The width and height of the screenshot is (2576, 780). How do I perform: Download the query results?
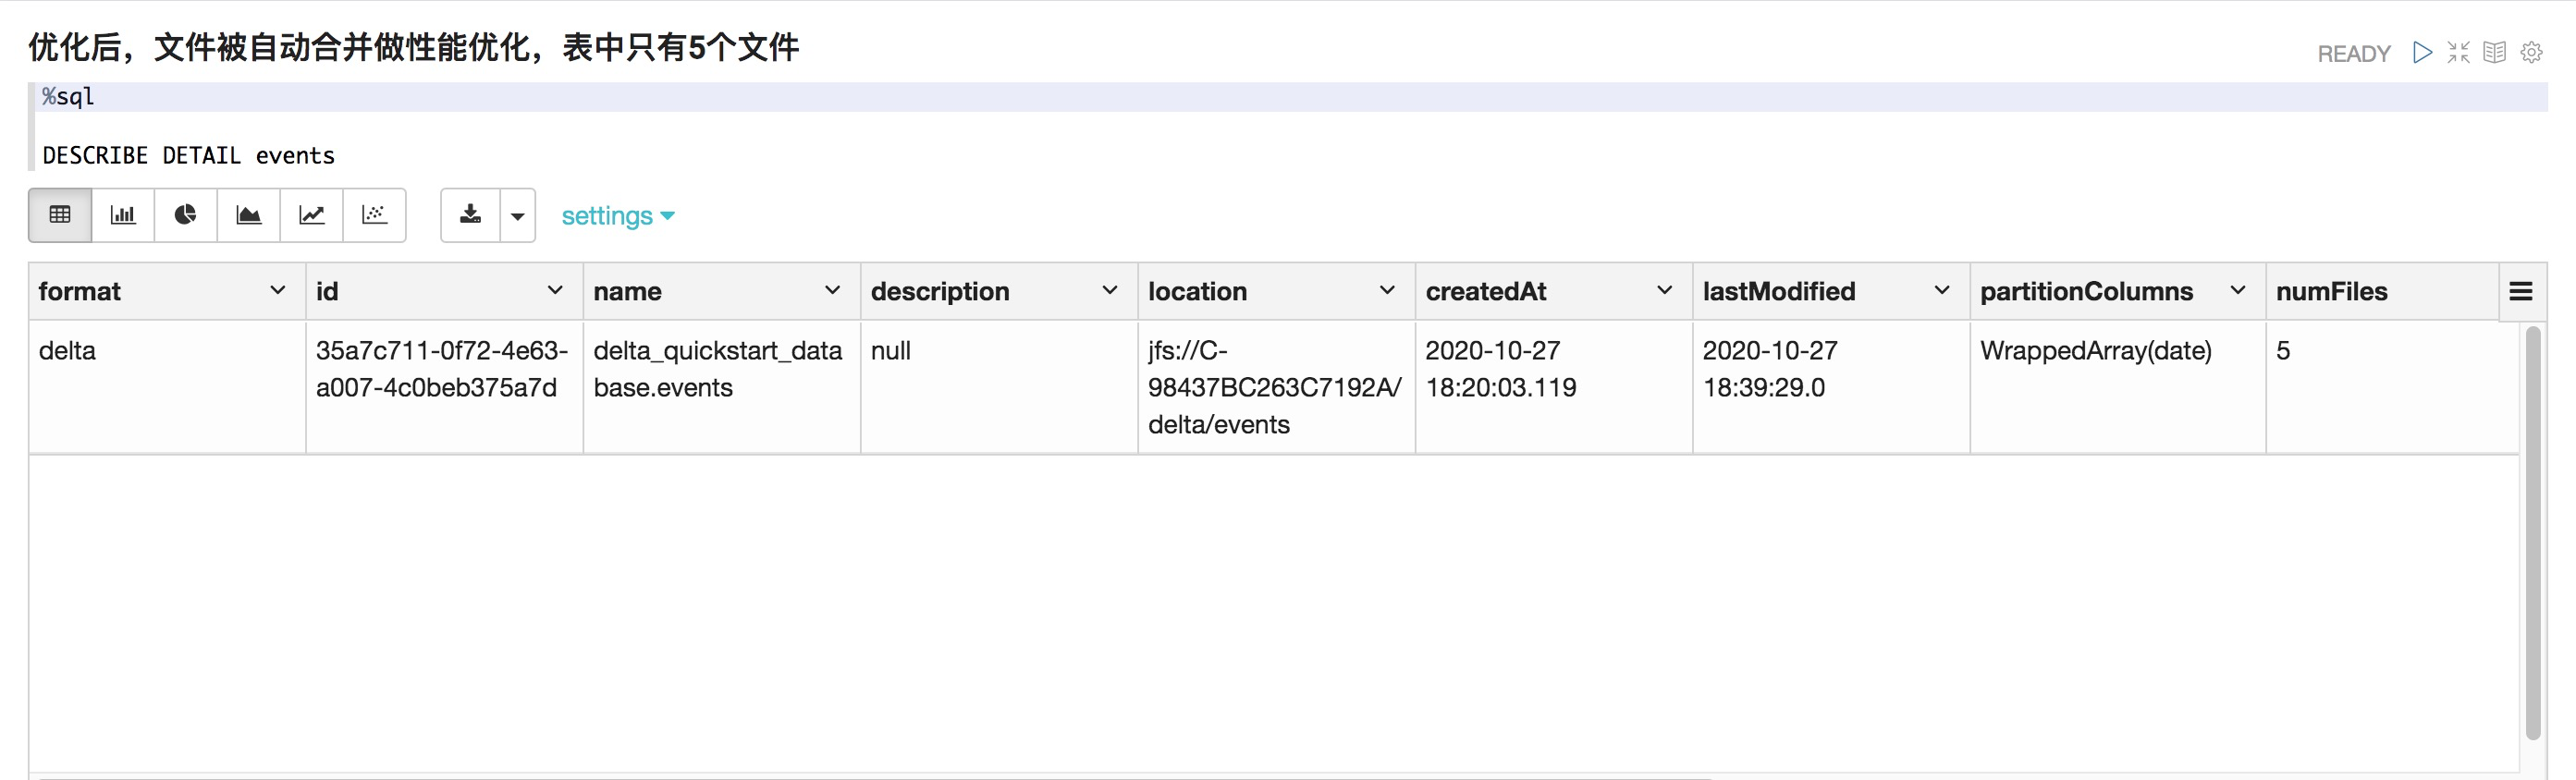[x=469, y=215]
